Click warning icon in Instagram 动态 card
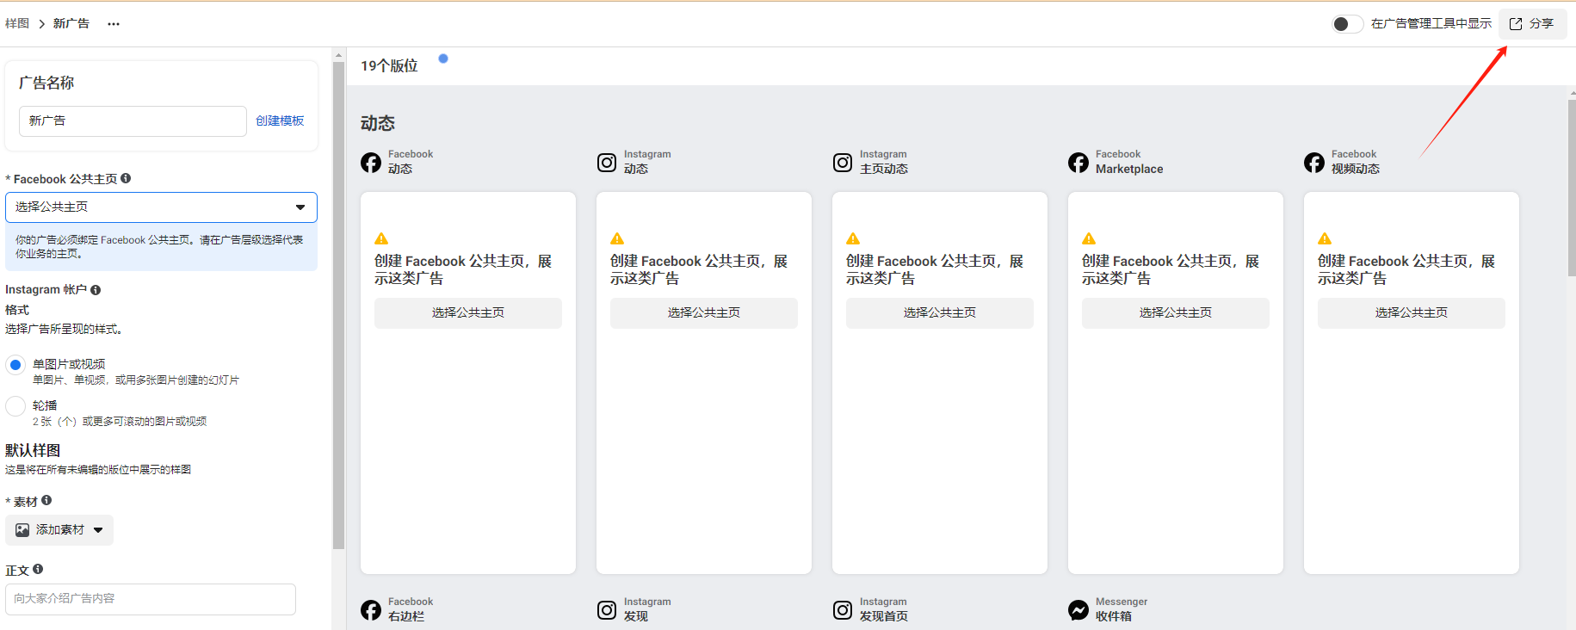The image size is (1576, 630). click(617, 238)
